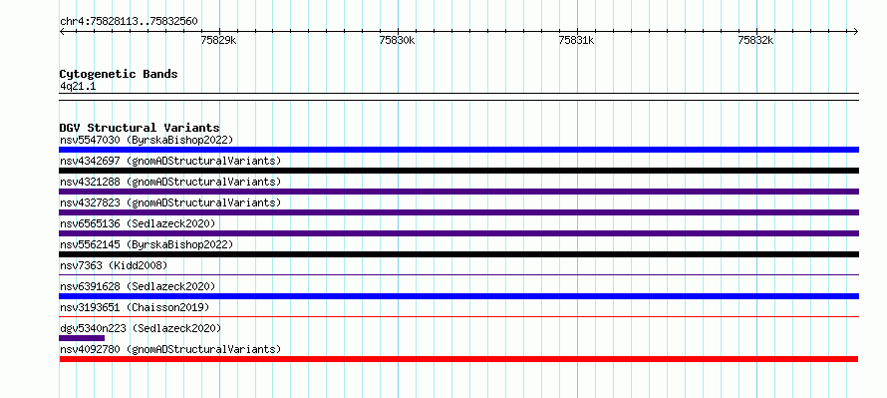887x398 pixels.
Task: Click the thin red line under nsv3193651
Action: coord(458,317)
